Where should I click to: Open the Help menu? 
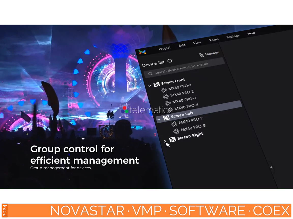point(251,33)
